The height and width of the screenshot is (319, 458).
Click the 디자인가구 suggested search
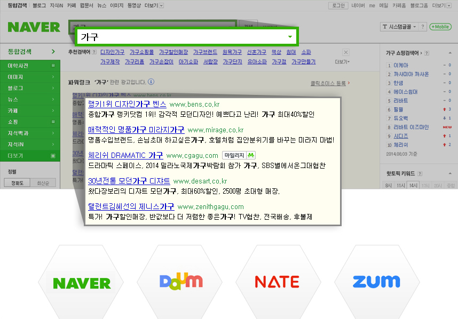[113, 52]
